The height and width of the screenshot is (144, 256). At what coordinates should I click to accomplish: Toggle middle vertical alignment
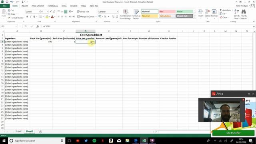click(x=62, y=12)
